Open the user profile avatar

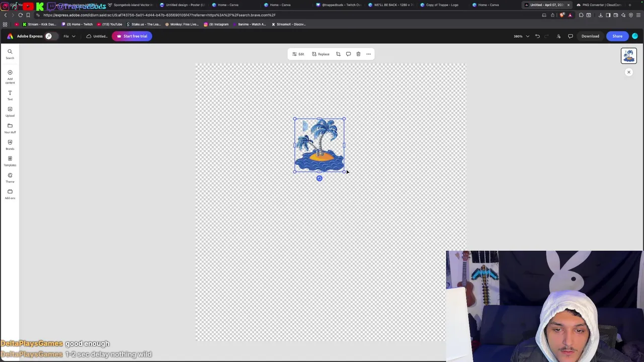[635, 36]
